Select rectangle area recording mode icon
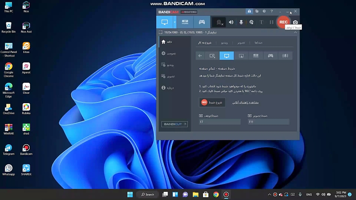 (212, 56)
